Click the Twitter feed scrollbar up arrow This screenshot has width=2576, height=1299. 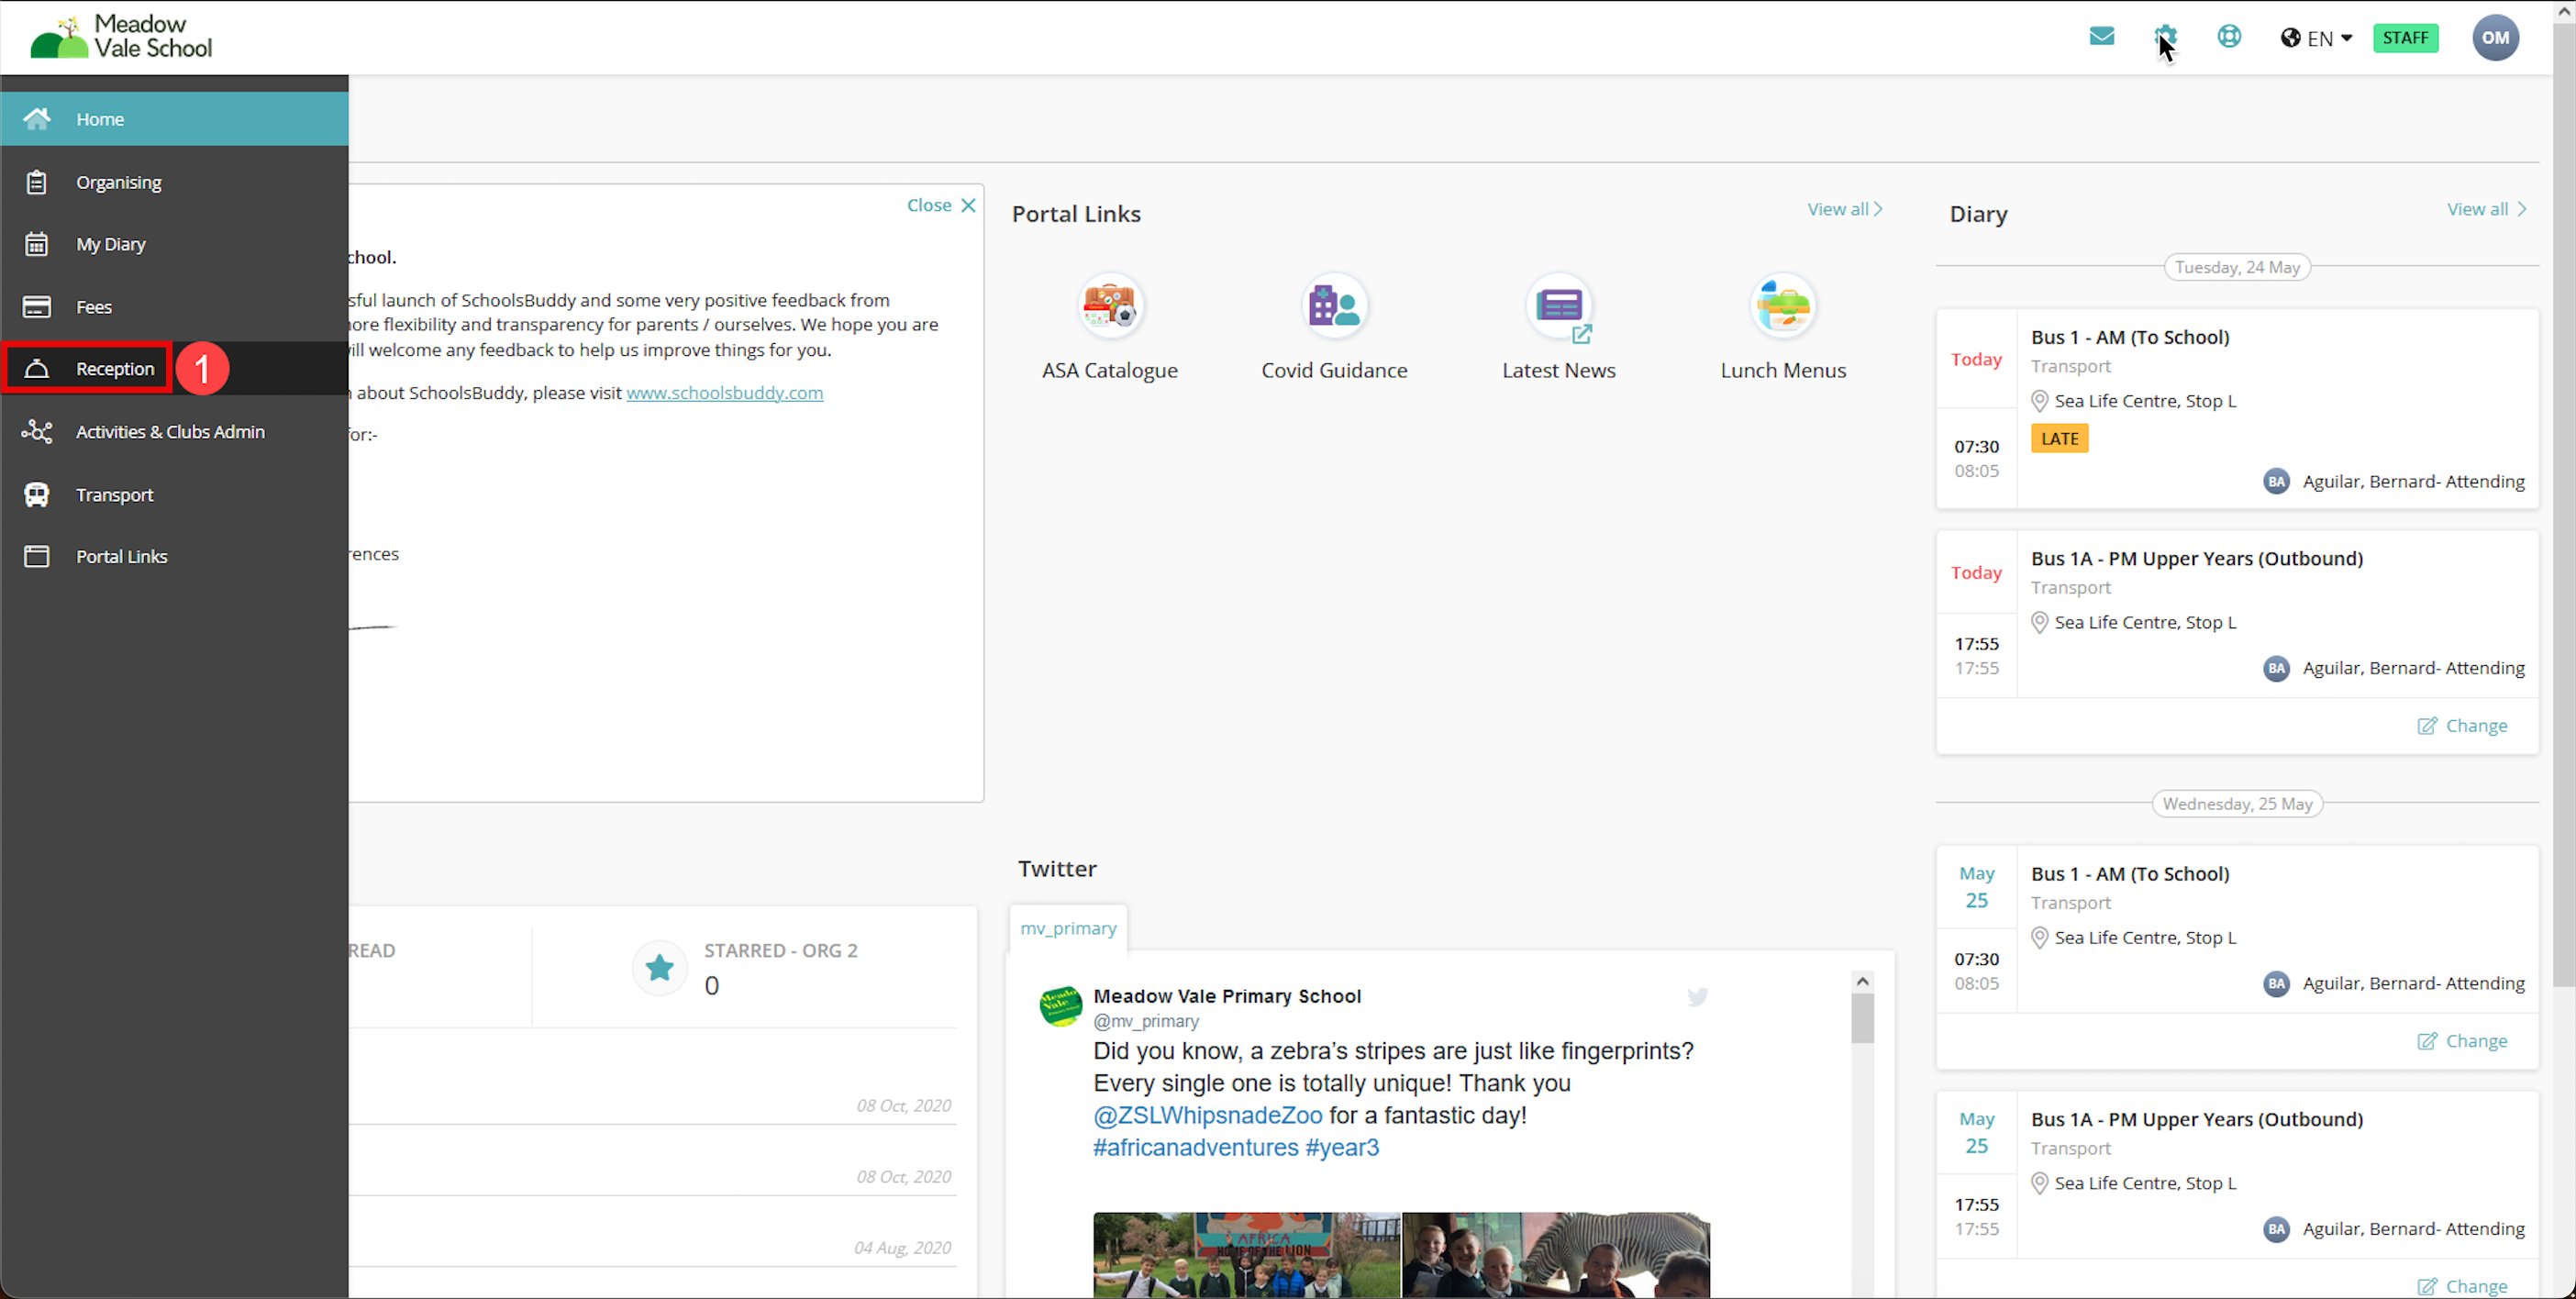point(1862,981)
